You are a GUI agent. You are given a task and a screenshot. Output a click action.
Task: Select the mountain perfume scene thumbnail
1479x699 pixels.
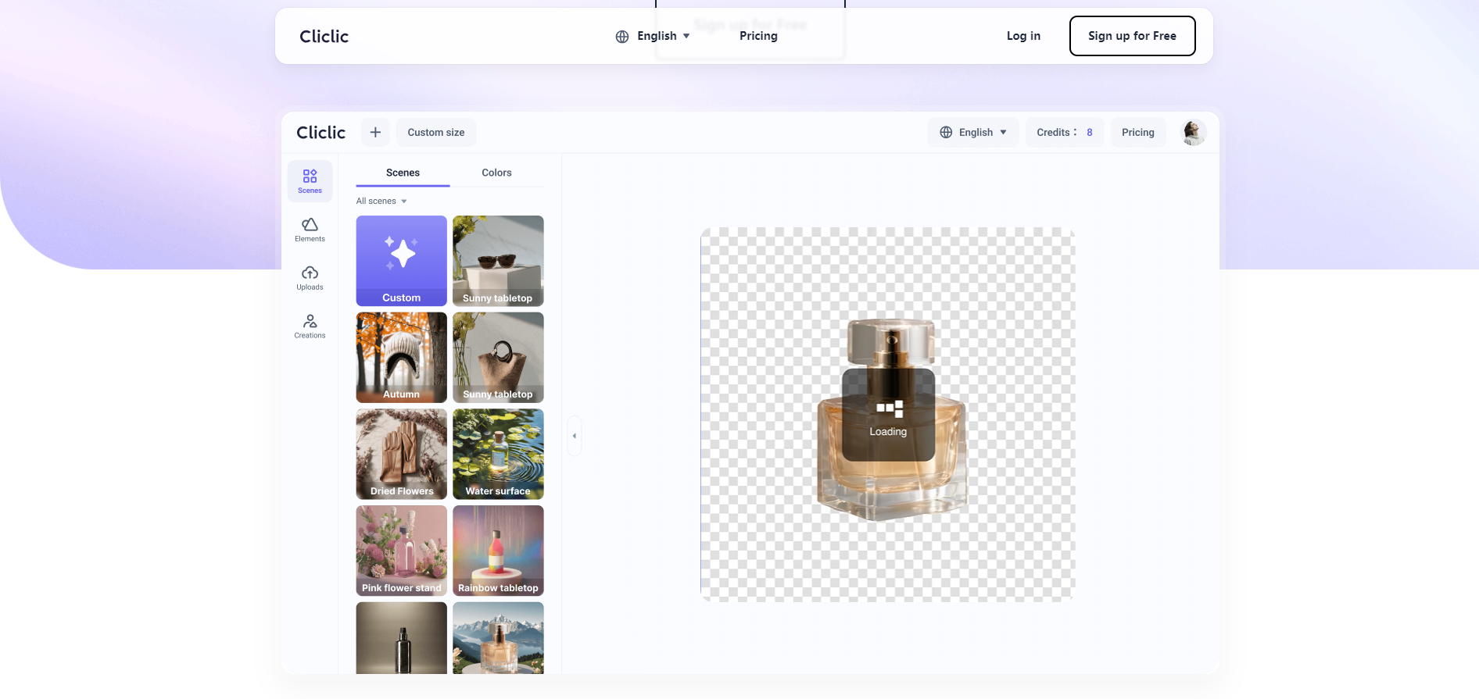click(x=498, y=638)
